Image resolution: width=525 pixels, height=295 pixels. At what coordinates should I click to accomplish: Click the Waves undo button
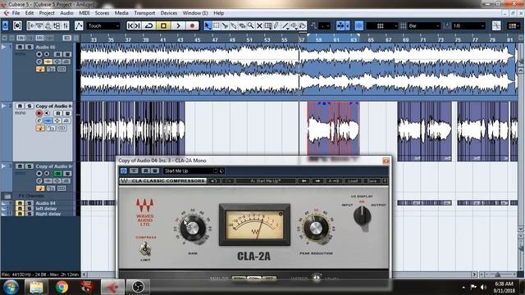click(x=214, y=181)
